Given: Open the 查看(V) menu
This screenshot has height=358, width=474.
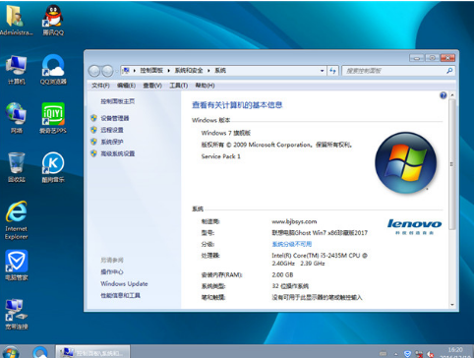Looking at the screenshot, I should point(152,86).
